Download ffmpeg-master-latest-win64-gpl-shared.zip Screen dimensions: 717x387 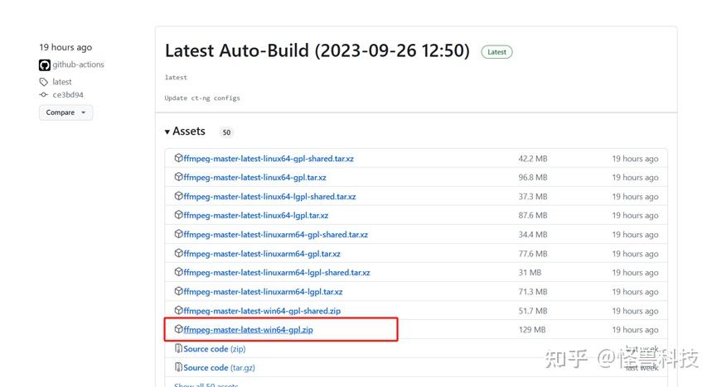pyautogui.click(x=262, y=311)
